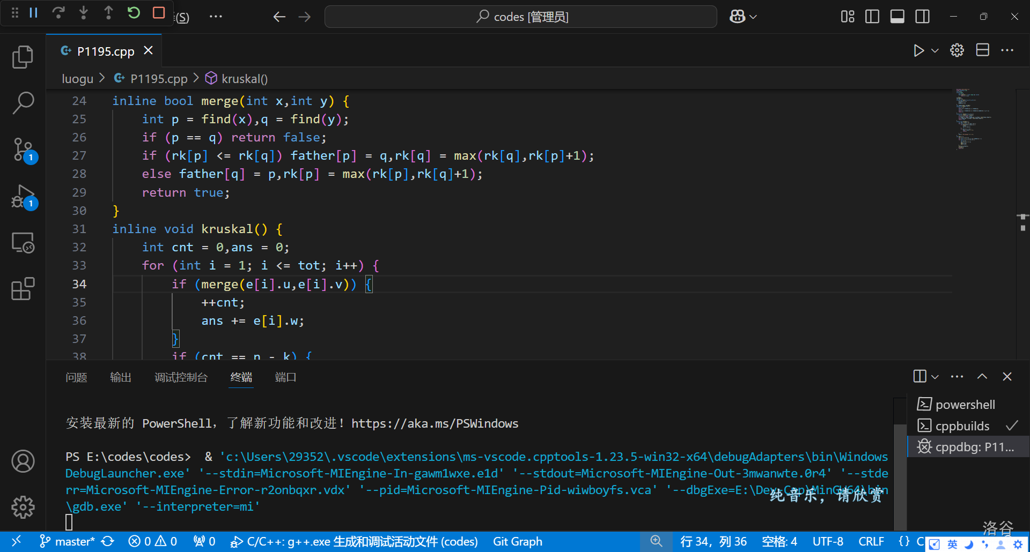
Task: Toggle the primary side bar visibility
Action: 872,17
